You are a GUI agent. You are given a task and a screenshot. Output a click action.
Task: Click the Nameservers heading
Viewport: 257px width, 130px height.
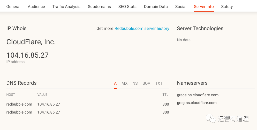pos(192,83)
